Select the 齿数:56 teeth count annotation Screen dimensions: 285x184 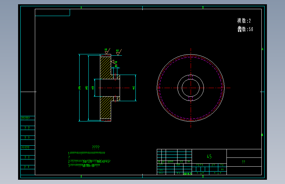245,29
